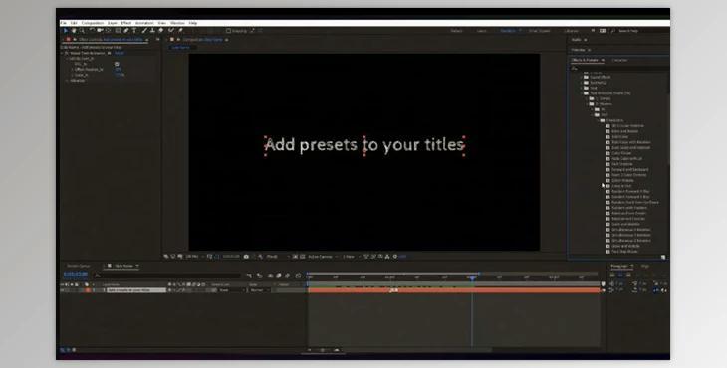Toggle the text layer's eye visibility
Screen dimensions: 727x368
click(63, 290)
